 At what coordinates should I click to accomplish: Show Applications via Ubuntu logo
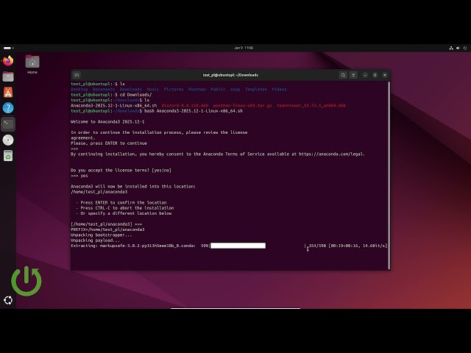[8, 300]
